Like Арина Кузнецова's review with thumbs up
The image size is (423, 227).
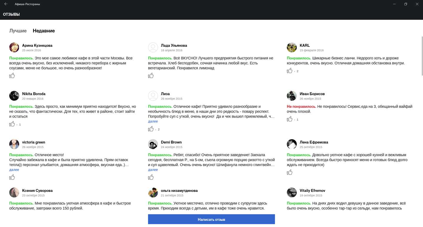[x=12, y=76]
